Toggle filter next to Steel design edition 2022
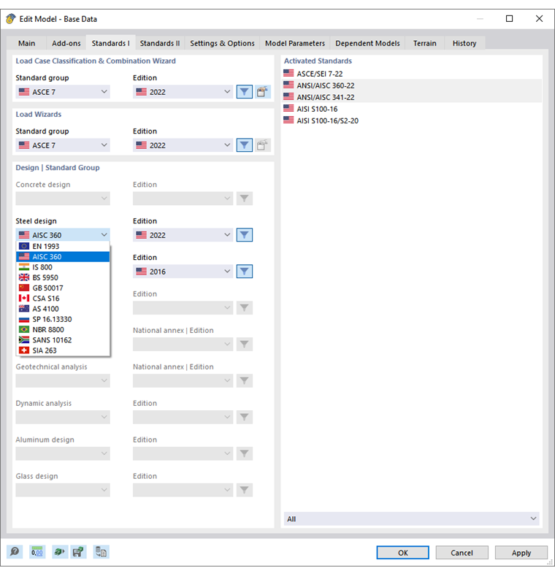This screenshot has width=555, height=576. [x=245, y=235]
